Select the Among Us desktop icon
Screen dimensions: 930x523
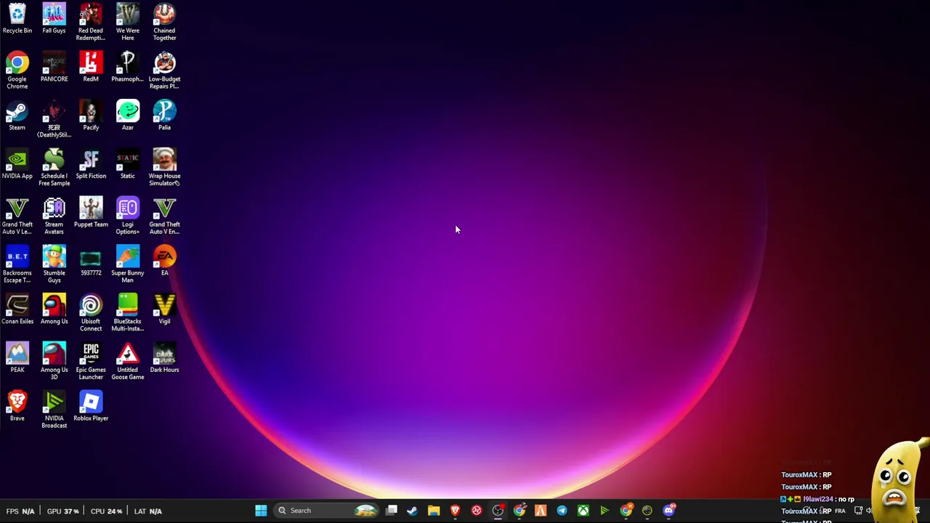click(54, 310)
